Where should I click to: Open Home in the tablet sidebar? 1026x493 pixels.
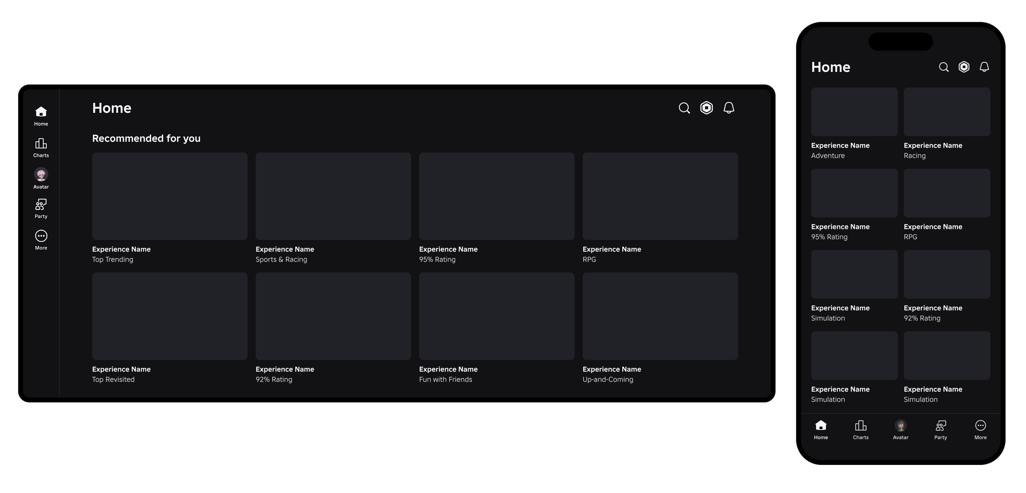41,116
